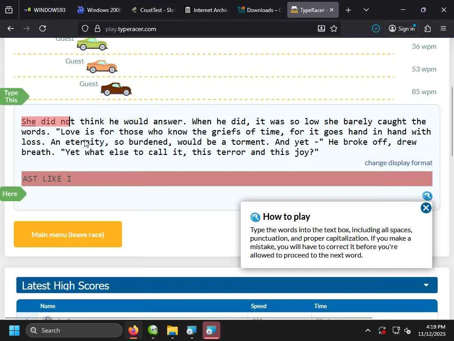454x341 pixels.
Task: Switch to the Internet Archive tab
Action: pos(207,10)
